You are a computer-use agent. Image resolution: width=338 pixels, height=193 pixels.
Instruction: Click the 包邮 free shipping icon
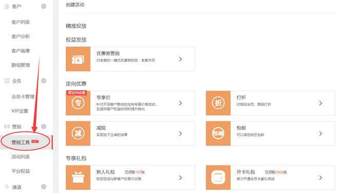point(218,133)
